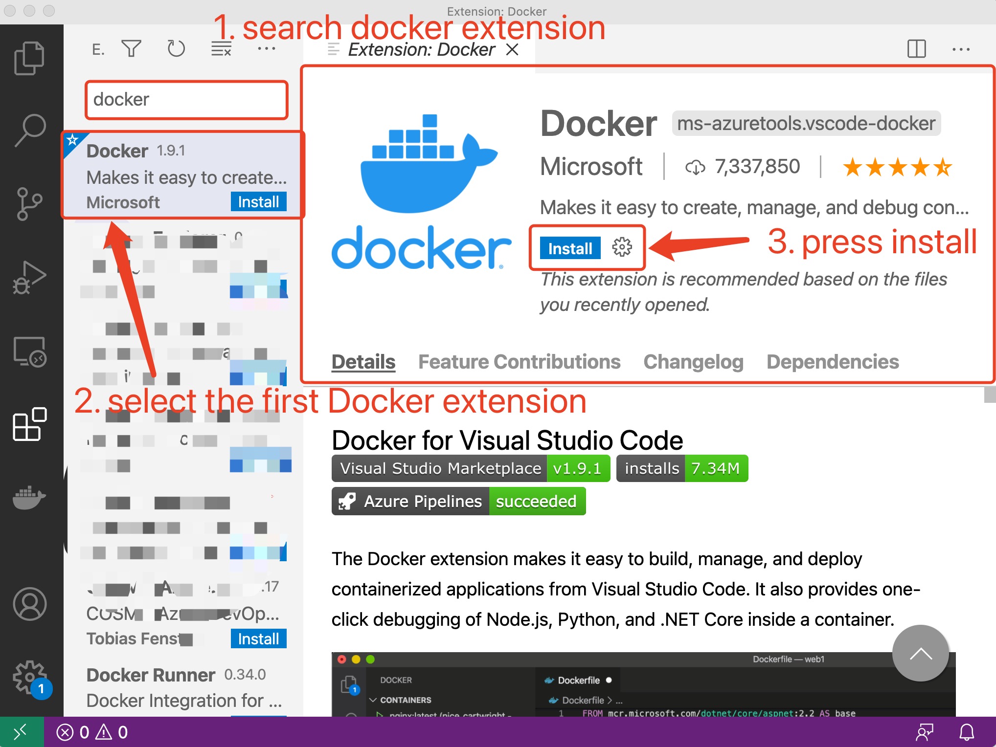
Task: Click the extension description beginning Makes it easy to create, manage
Action: pyautogui.click(x=754, y=207)
